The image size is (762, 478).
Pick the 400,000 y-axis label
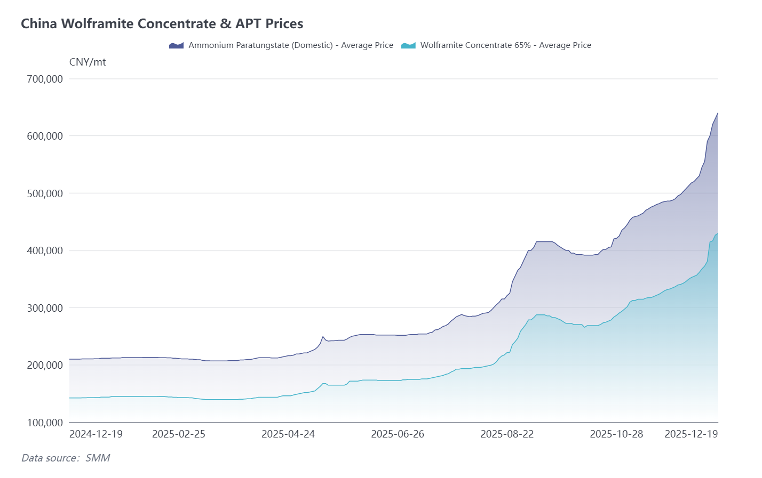pos(45,250)
